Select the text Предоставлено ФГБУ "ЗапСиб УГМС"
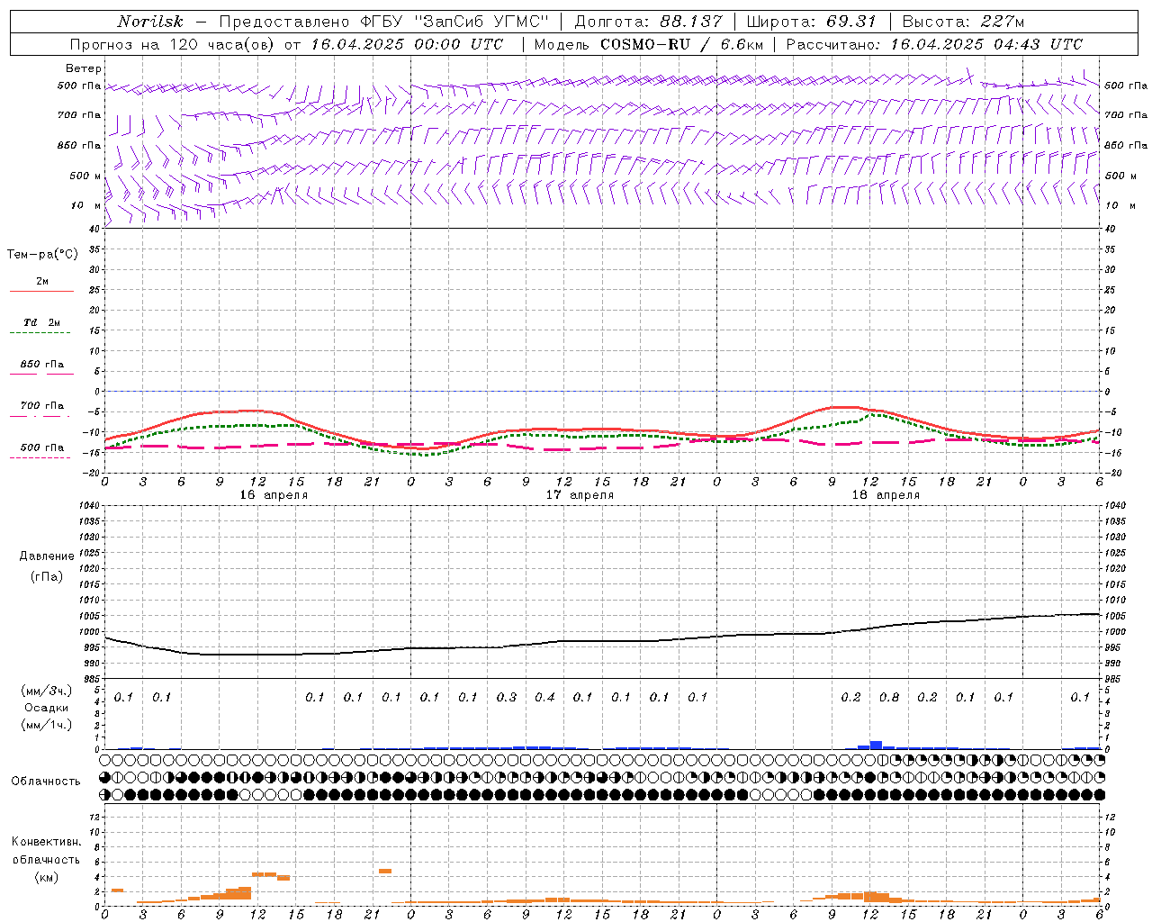This screenshot has width=1152, height=922. click(x=384, y=22)
